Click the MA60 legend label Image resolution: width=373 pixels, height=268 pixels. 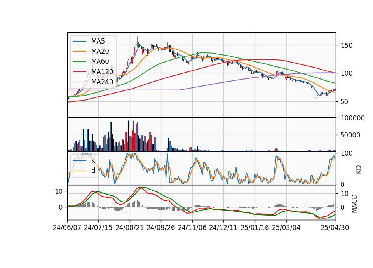coord(100,61)
